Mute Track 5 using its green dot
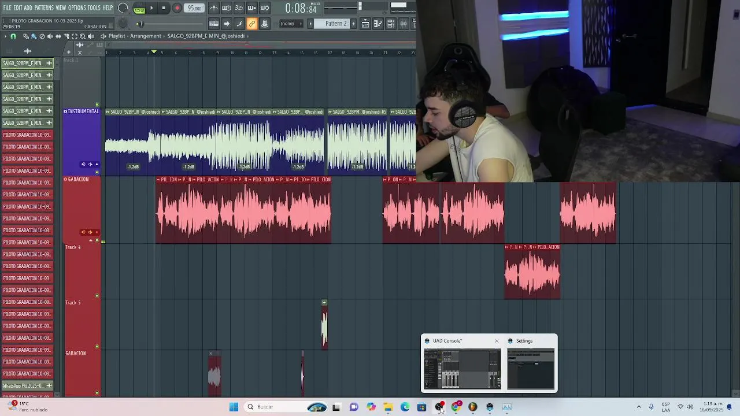The width and height of the screenshot is (740, 416). (97, 347)
